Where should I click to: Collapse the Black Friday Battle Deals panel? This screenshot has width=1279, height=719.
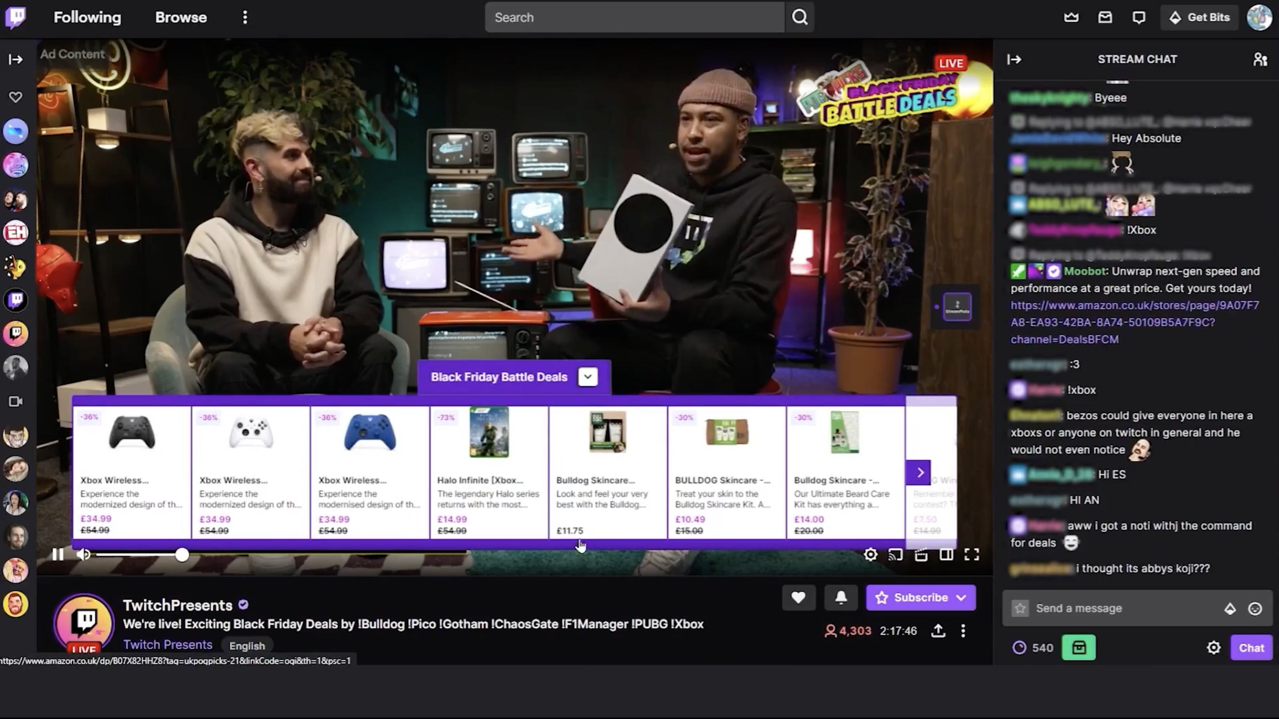coord(587,377)
